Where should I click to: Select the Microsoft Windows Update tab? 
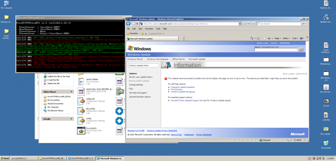point(141,39)
